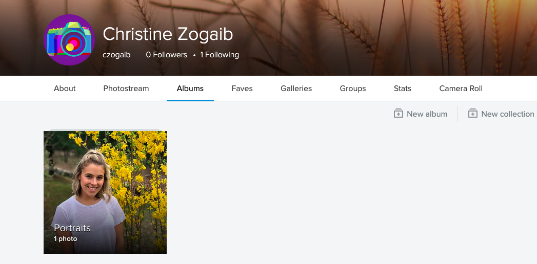
Task: Go to the Faves tab
Action: pos(242,89)
